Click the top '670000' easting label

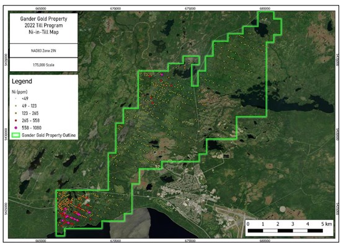[x=115, y=9]
